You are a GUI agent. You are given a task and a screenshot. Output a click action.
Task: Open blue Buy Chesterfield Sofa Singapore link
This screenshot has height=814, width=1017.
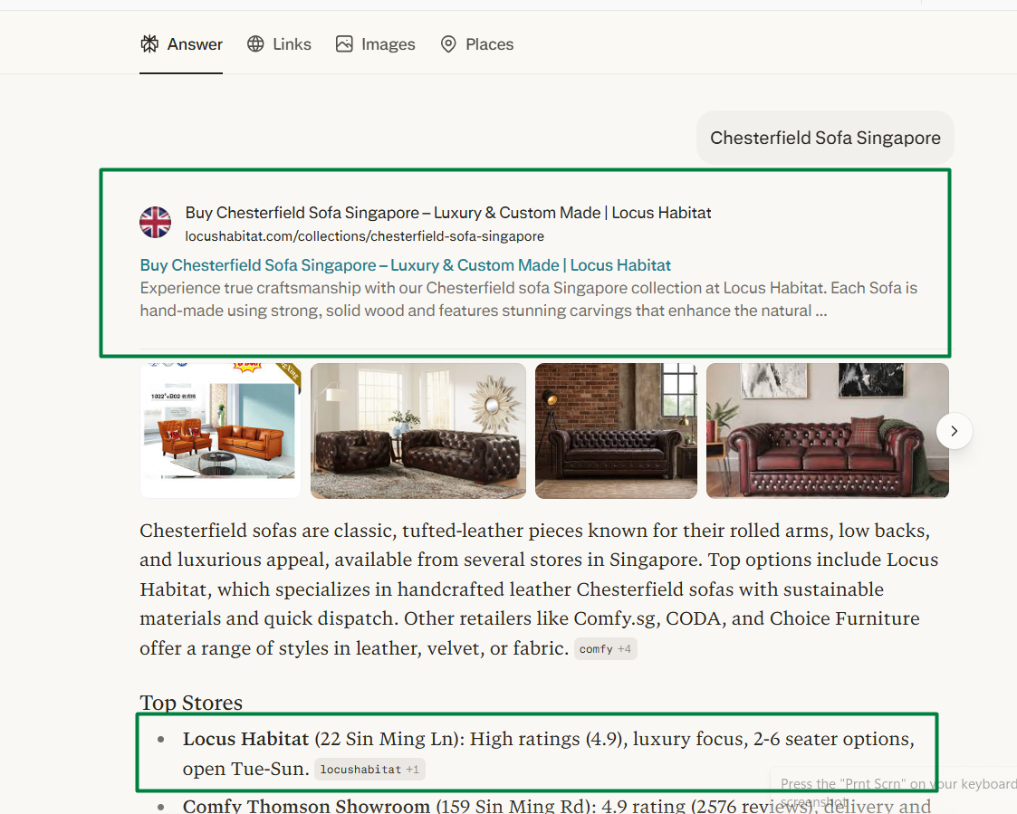(406, 265)
